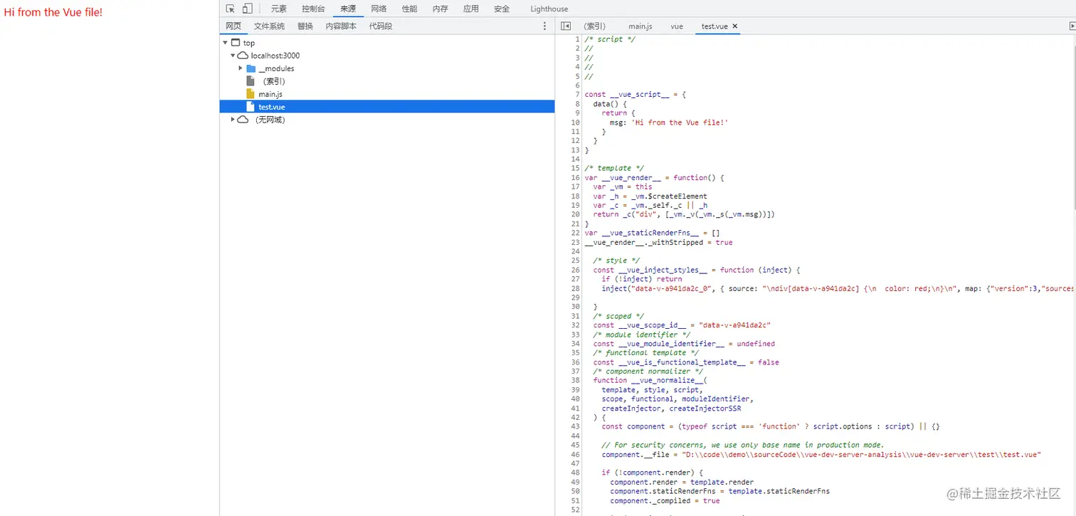Hide the navigator sidebar with the panel icon

(566, 26)
